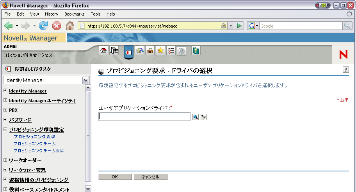The height and width of the screenshot is (192, 356).
Task: Click the green Go arrow
Action: tap(239, 26)
